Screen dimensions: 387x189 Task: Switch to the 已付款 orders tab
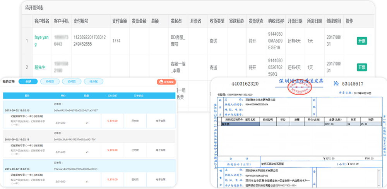click(x=72, y=82)
